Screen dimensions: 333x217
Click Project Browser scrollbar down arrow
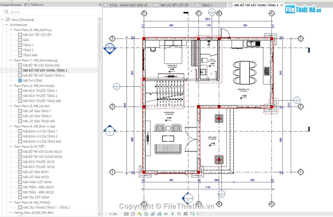pos(100,214)
